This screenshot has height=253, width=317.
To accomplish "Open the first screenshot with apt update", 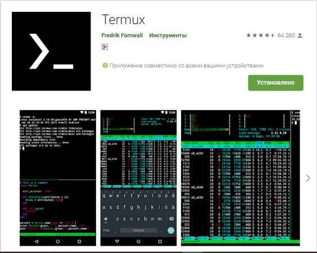I will (58, 178).
